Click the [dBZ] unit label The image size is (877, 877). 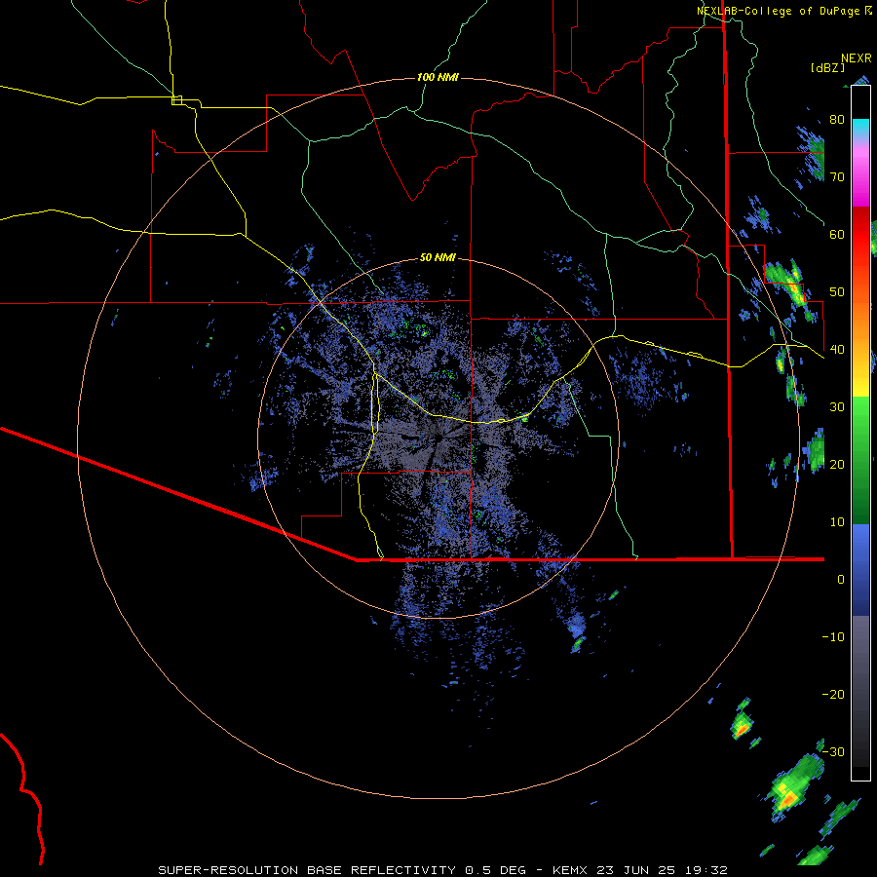click(827, 67)
